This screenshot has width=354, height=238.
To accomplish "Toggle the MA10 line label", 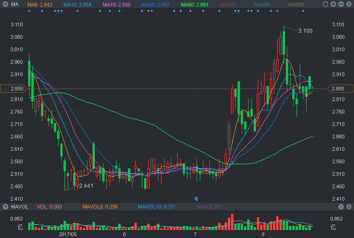I will pos(77,5).
